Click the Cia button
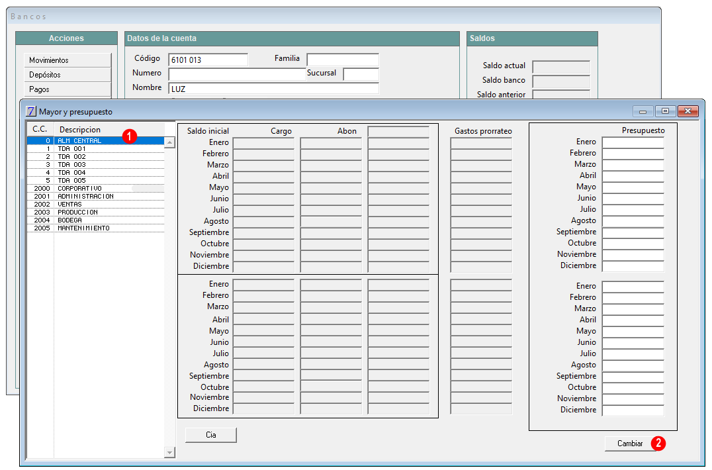The image size is (712, 470). click(211, 435)
